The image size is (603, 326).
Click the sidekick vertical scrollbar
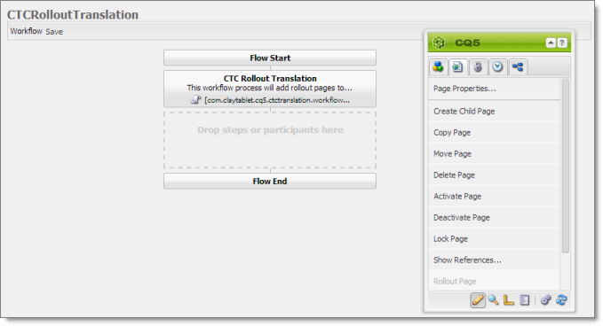tap(566, 166)
